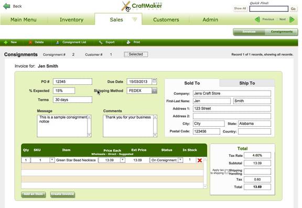This screenshot has width=302, height=208.
Task: Click the Shipping Handling amount field
Action: point(257,172)
